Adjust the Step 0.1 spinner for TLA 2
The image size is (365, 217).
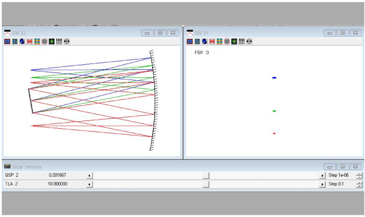pos(359,185)
